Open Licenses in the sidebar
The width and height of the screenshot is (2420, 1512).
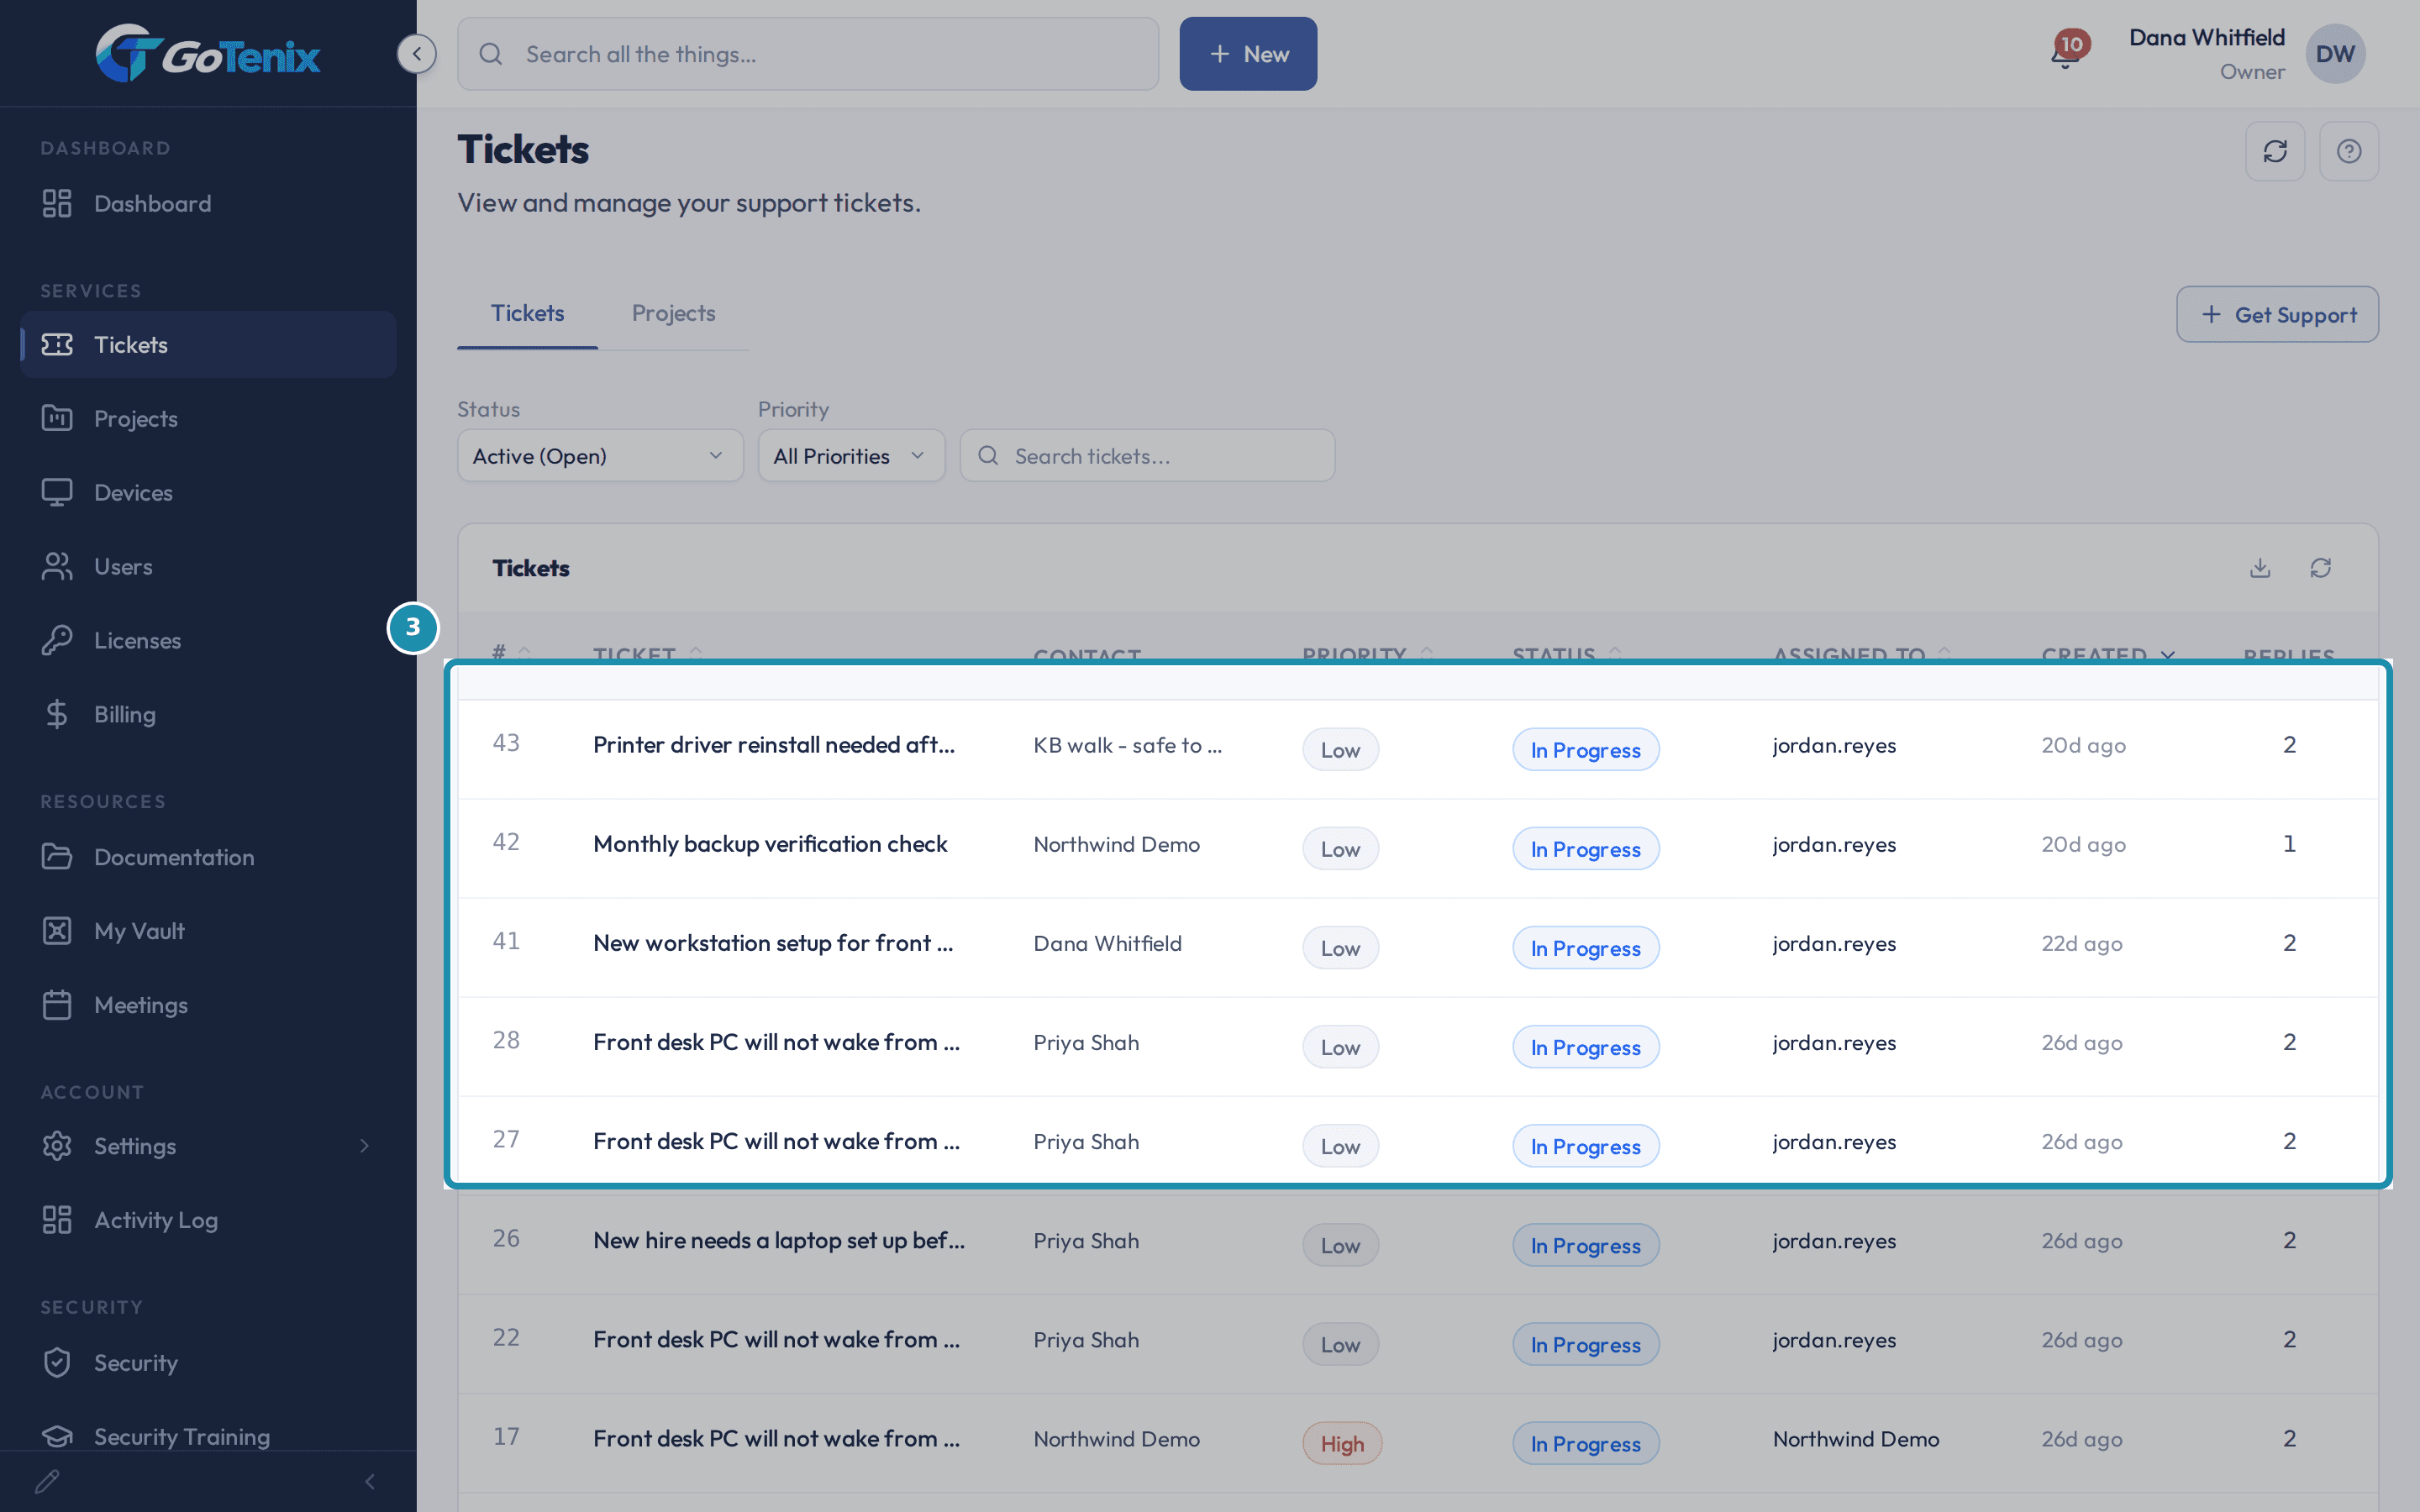tap(208, 640)
